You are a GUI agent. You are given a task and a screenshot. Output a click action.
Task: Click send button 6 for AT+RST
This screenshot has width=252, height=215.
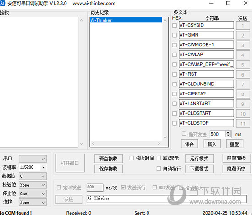click(243, 75)
